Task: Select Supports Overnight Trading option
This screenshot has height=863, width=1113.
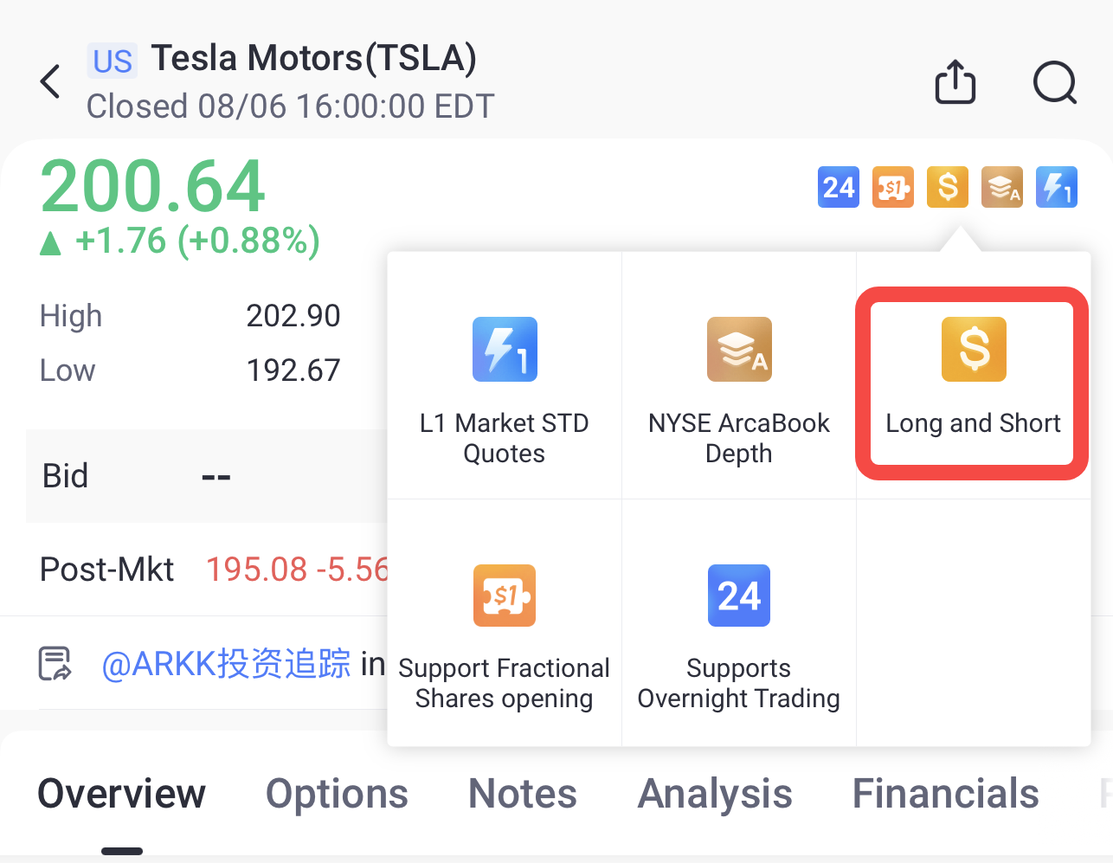Action: tap(739, 623)
